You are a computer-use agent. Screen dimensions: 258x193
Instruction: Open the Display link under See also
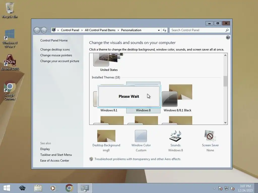point(45,149)
